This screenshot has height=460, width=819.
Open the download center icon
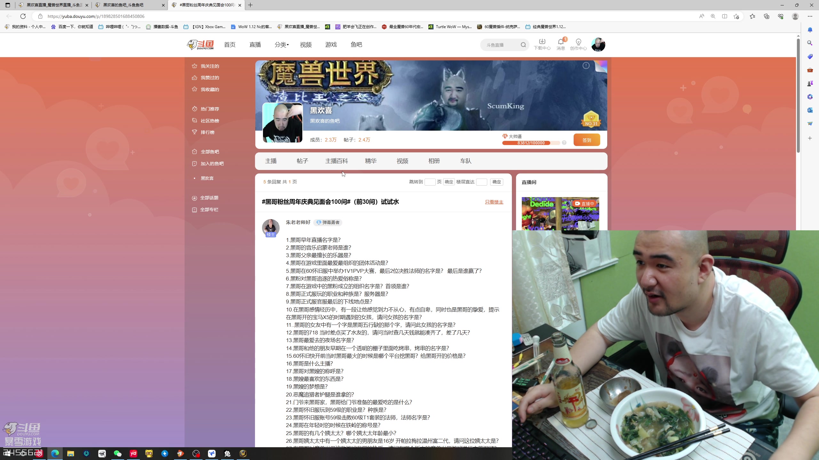pyautogui.click(x=542, y=44)
